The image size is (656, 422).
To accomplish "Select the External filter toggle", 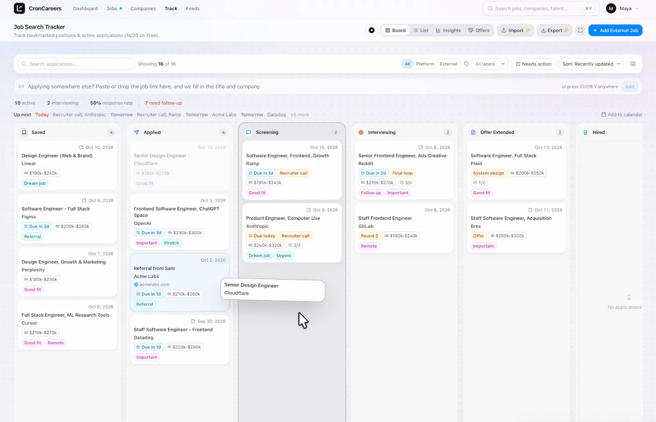I will 448,64.
